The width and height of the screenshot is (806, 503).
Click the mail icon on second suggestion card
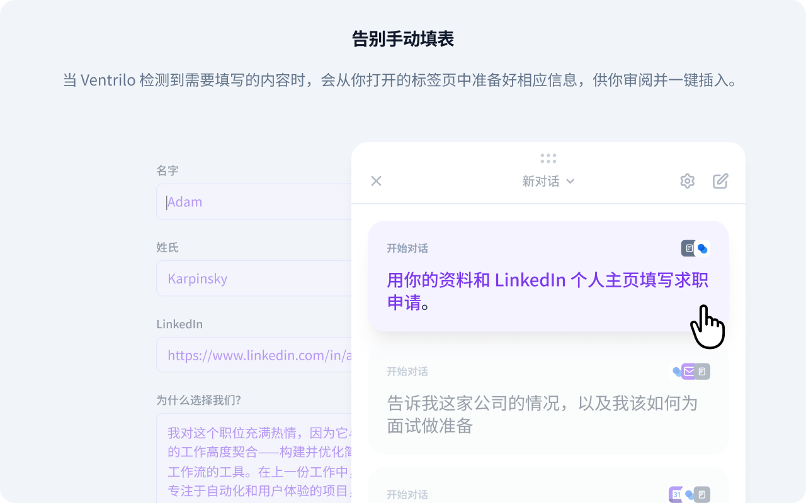click(689, 372)
